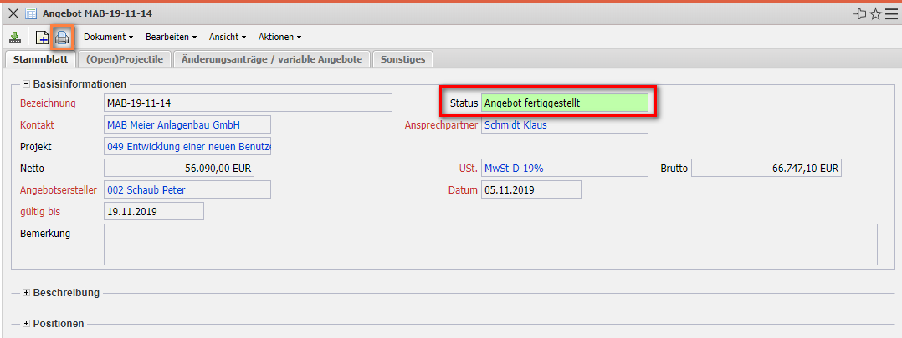Expand the Positionen section
This screenshot has height=338, width=902.
[26, 324]
